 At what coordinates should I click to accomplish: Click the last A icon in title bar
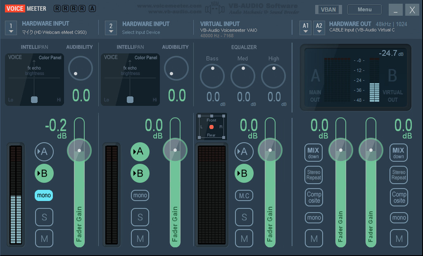point(92,9)
